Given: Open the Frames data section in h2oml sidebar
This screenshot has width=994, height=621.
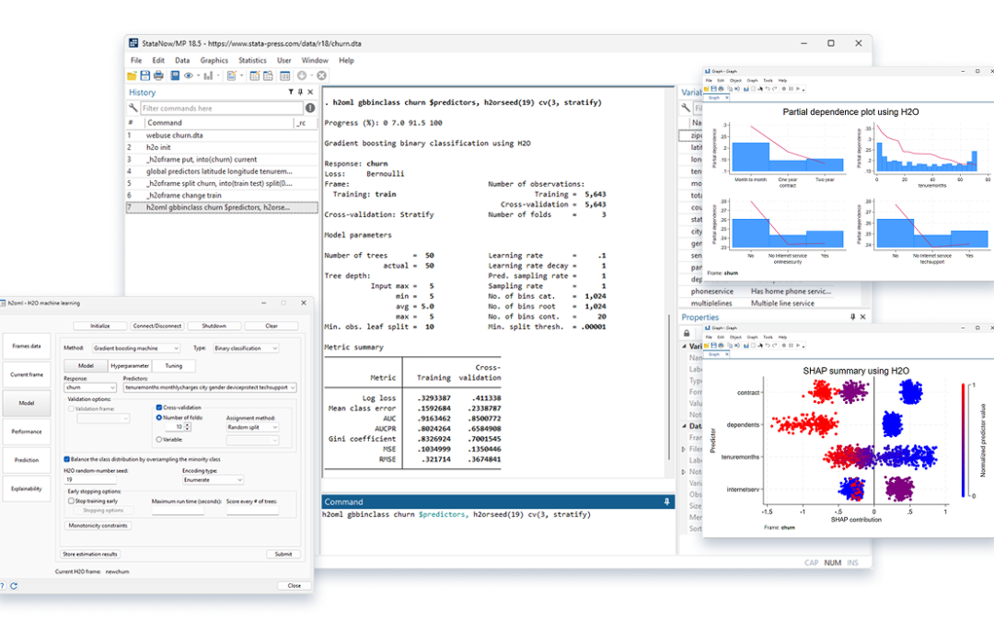Looking at the screenshot, I should 27,346.
